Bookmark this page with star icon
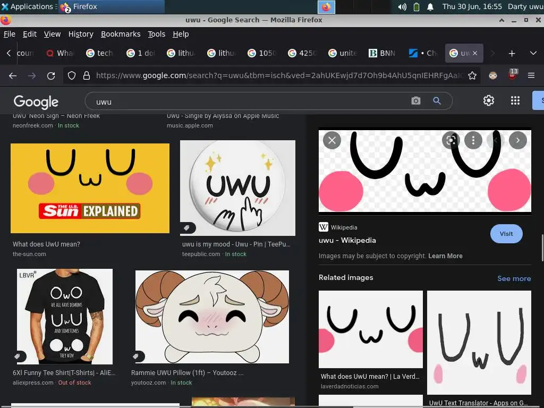 coord(472,75)
